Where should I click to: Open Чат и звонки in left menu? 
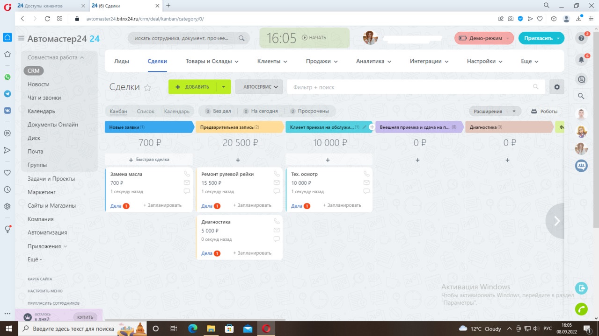tap(44, 98)
